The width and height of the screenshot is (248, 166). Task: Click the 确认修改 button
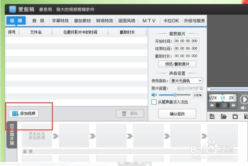[x=177, y=114]
